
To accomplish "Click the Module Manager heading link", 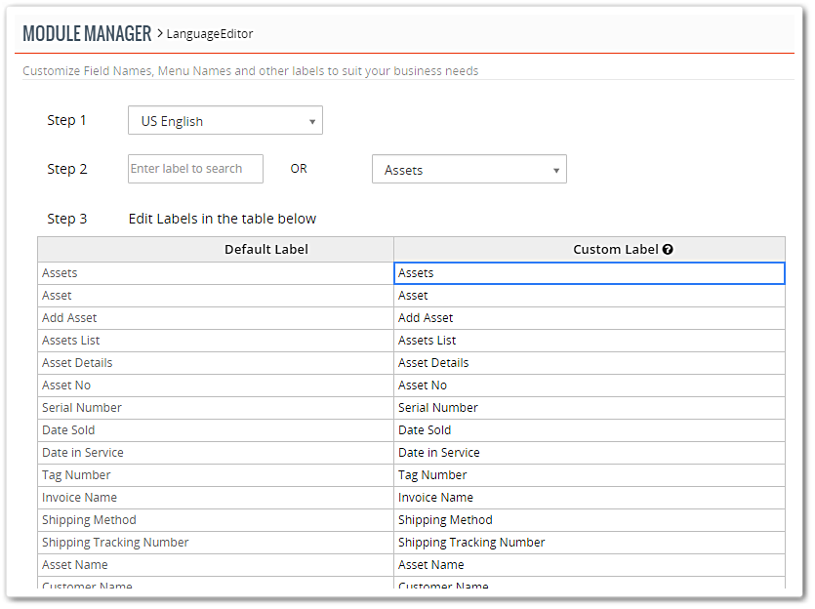I will click(x=87, y=34).
